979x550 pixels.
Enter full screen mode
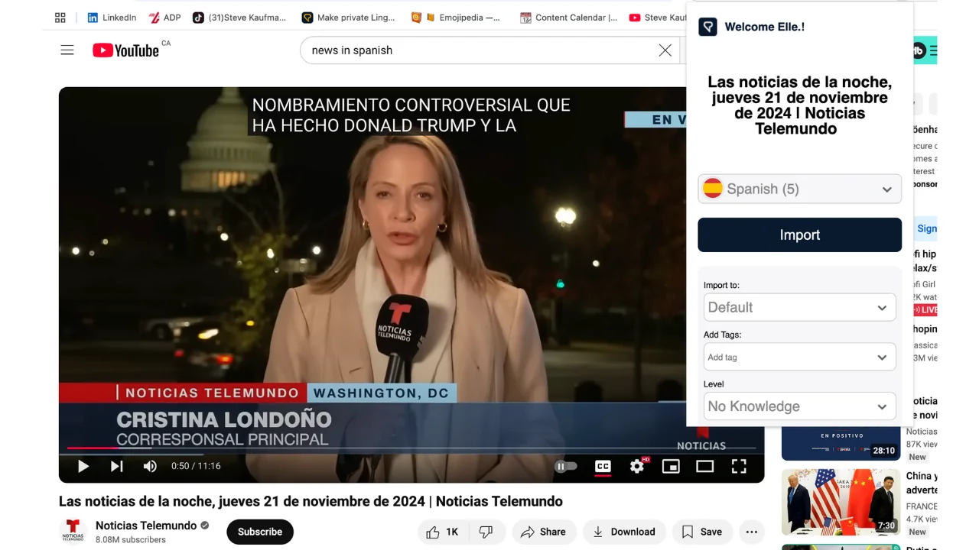pyautogui.click(x=739, y=466)
